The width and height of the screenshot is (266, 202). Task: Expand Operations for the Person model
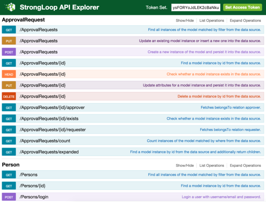[245, 165]
